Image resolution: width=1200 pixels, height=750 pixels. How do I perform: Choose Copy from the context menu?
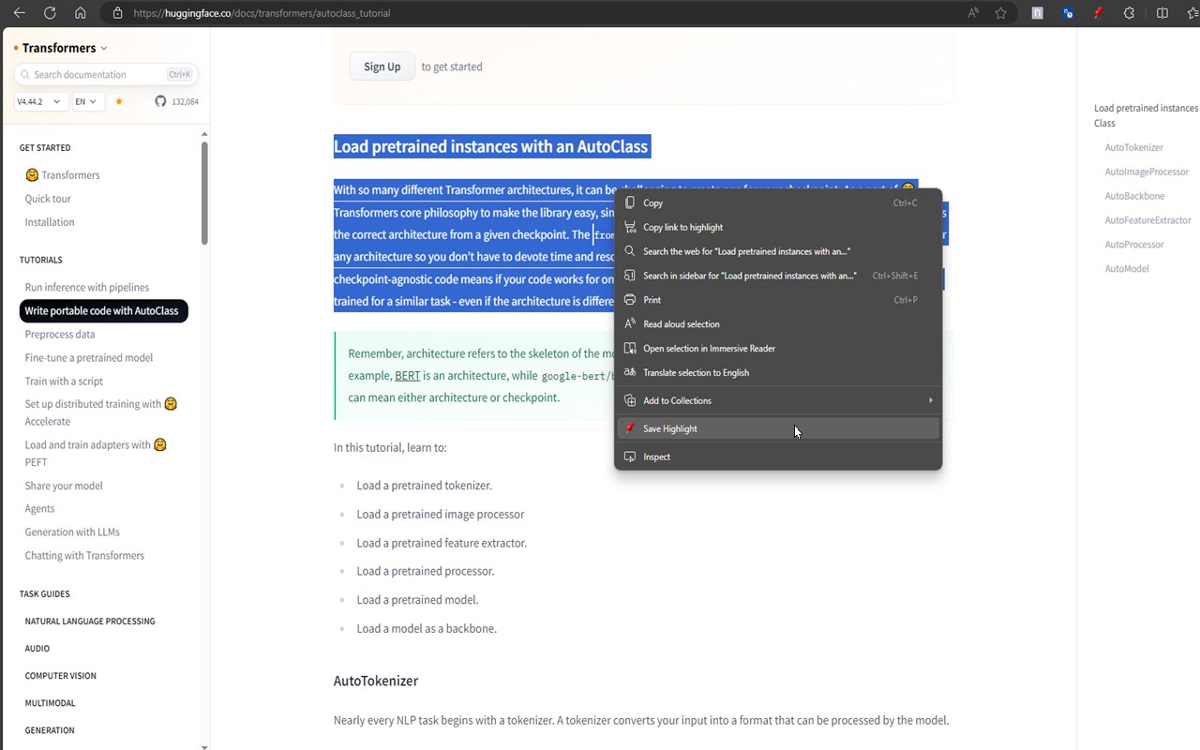point(778,202)
